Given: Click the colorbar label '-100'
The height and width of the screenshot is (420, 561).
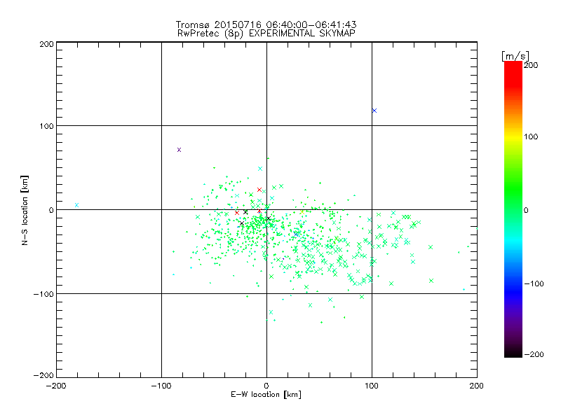Looking at the screenshot, I should tap(534, 283).
